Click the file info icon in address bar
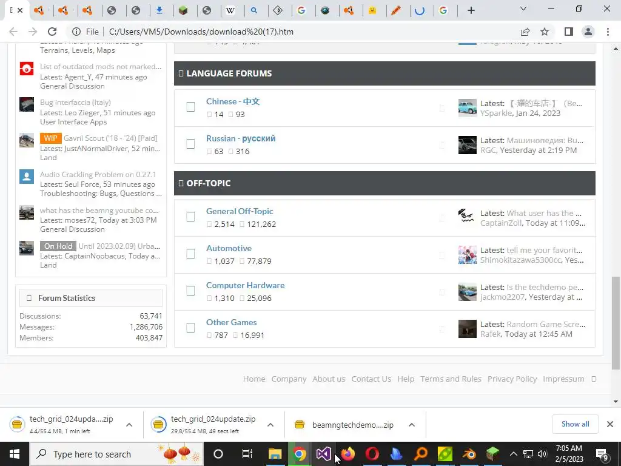Screen dimensions: 621x466 pyautogui.click(x=76, y=32)
